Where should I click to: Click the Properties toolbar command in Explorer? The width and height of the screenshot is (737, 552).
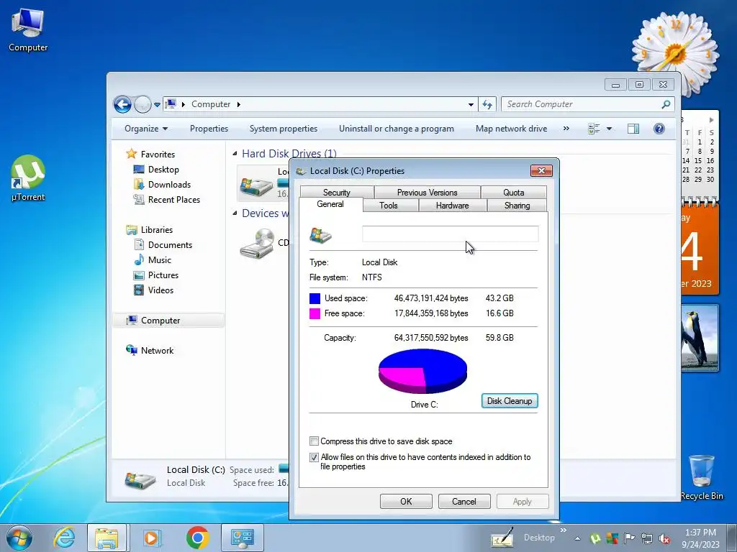pos(209,129)
